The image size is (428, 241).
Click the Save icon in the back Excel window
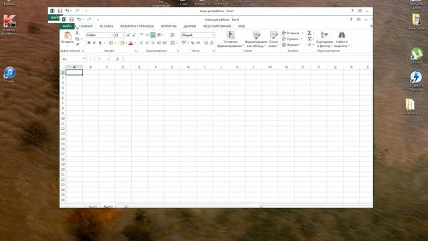[x=60, y=11]
